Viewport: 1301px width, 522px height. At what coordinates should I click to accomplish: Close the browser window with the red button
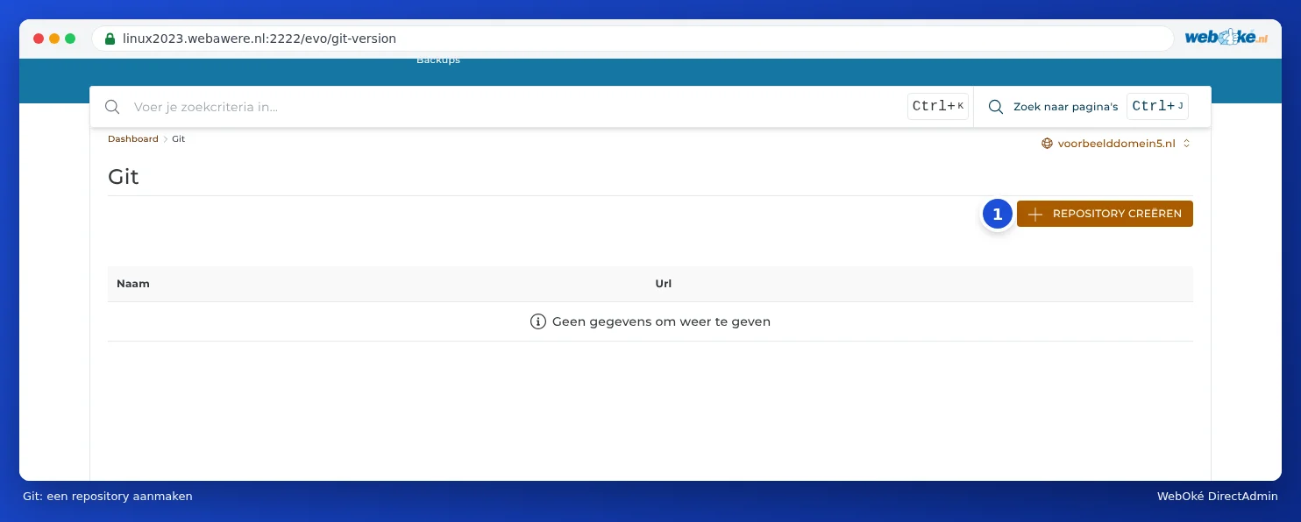[39, 39]
